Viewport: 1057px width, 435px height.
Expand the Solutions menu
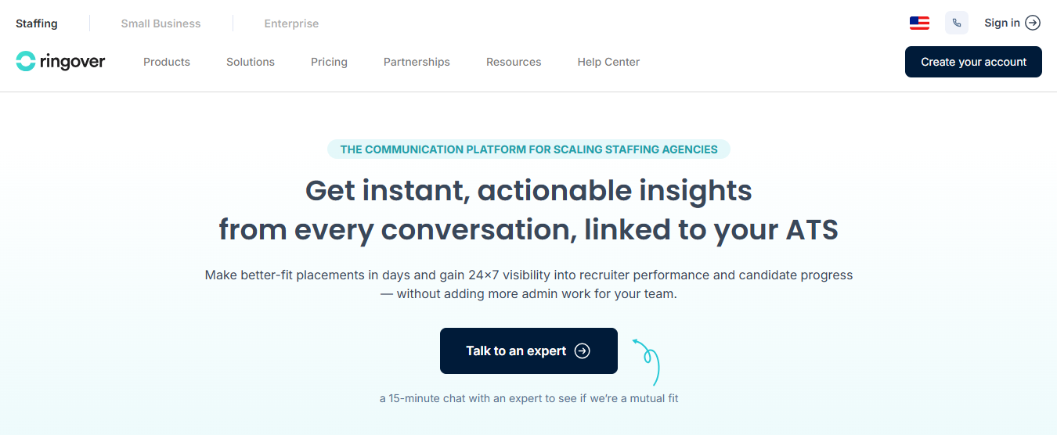click(251, 62)
